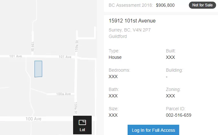Click the hidden Zoning XXX value
Image resolution: width=218 pixels, height=135 pixels.
pyautogui.click(x=170, y=96)
